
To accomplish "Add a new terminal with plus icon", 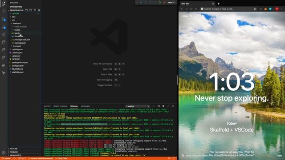I will [x=154, y=106].
